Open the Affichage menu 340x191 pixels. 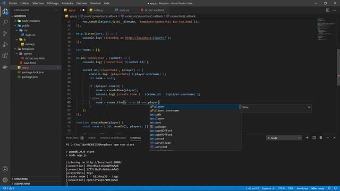pos(53,3)
